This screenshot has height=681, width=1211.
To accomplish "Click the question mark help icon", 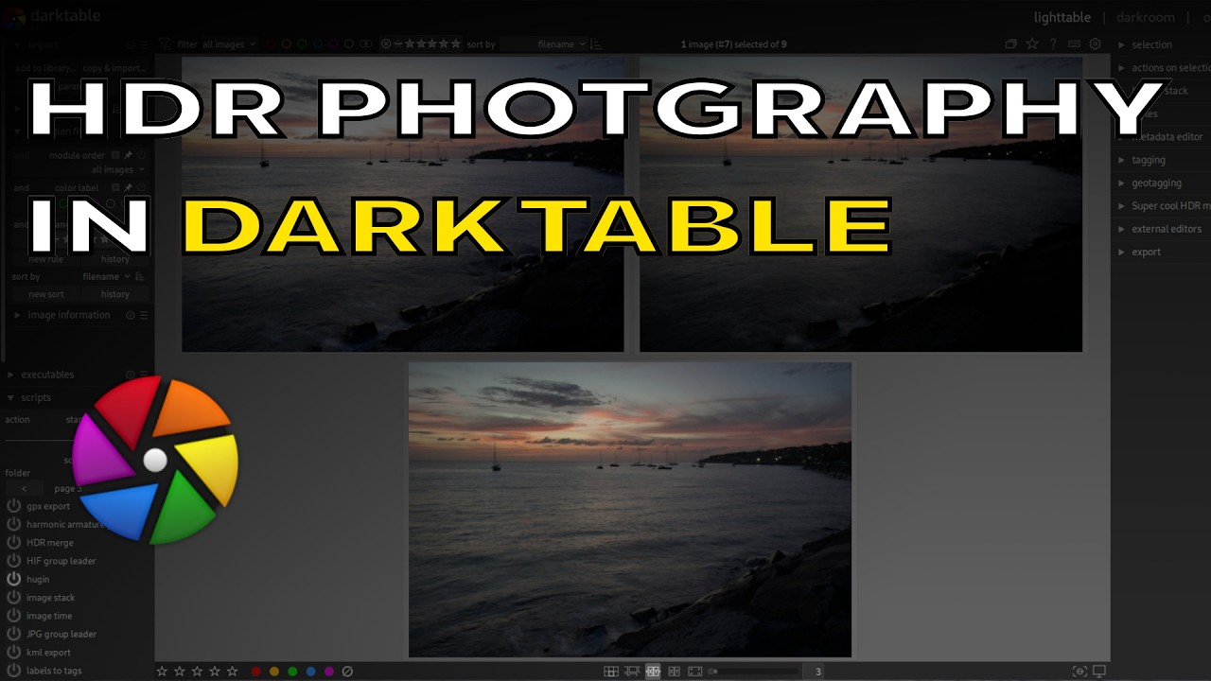I will pos(1053,44).
